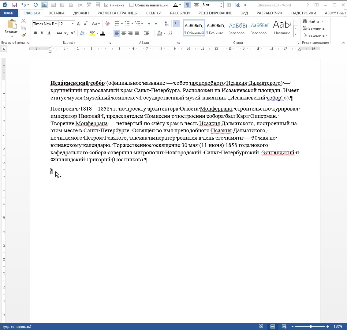Click the zoom slider handle

pos(311,326)
